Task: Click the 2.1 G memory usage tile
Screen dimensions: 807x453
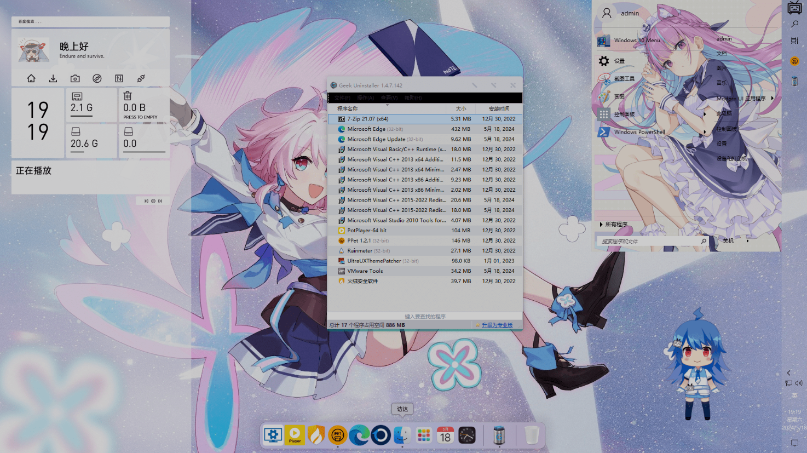Action: (91, 105)
